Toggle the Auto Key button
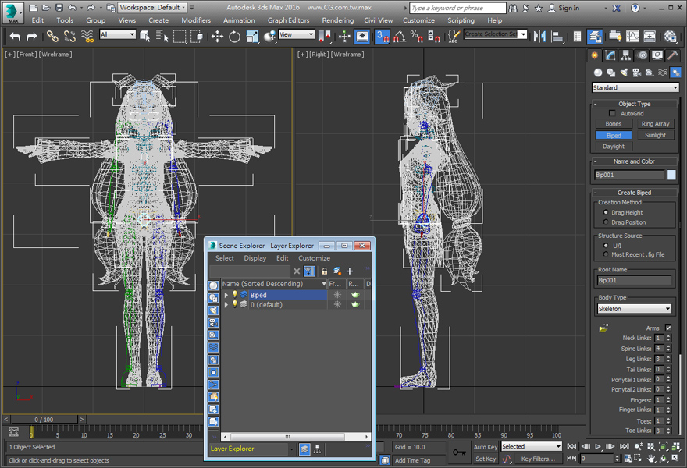687x468 pixels. [x=486, y=447]
